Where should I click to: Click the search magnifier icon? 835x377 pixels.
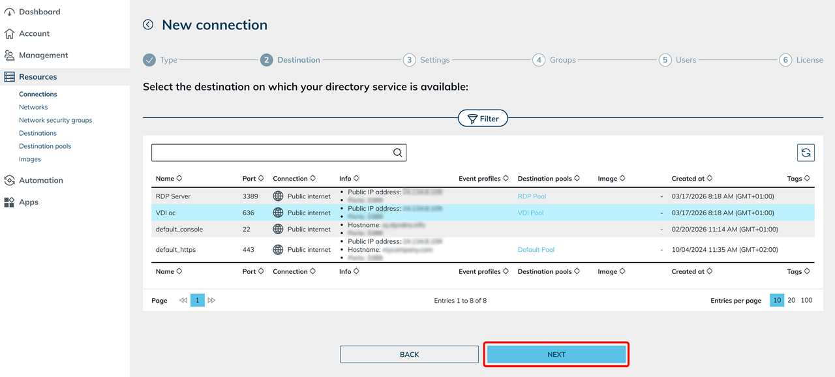(397, 153)
